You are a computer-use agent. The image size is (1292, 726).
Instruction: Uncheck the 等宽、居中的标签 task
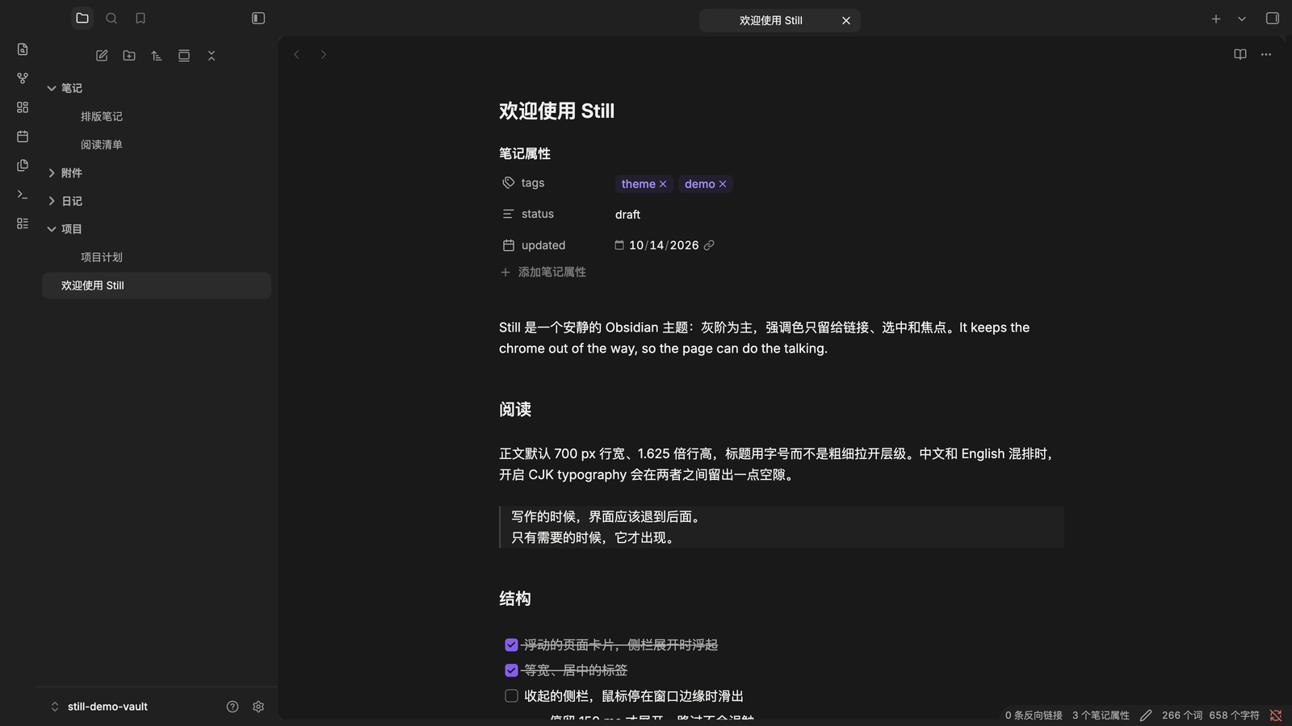(x=511, y=670)
